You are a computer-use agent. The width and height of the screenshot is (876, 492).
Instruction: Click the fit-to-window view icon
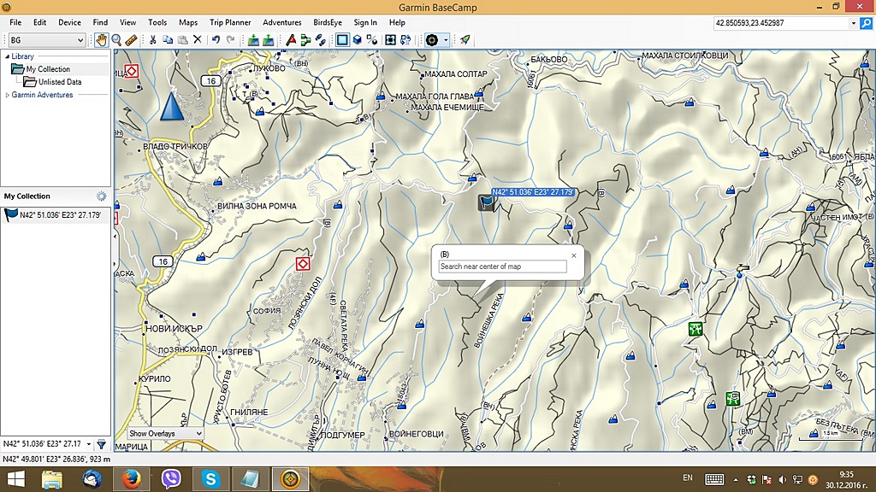click(x=390, y=39)
